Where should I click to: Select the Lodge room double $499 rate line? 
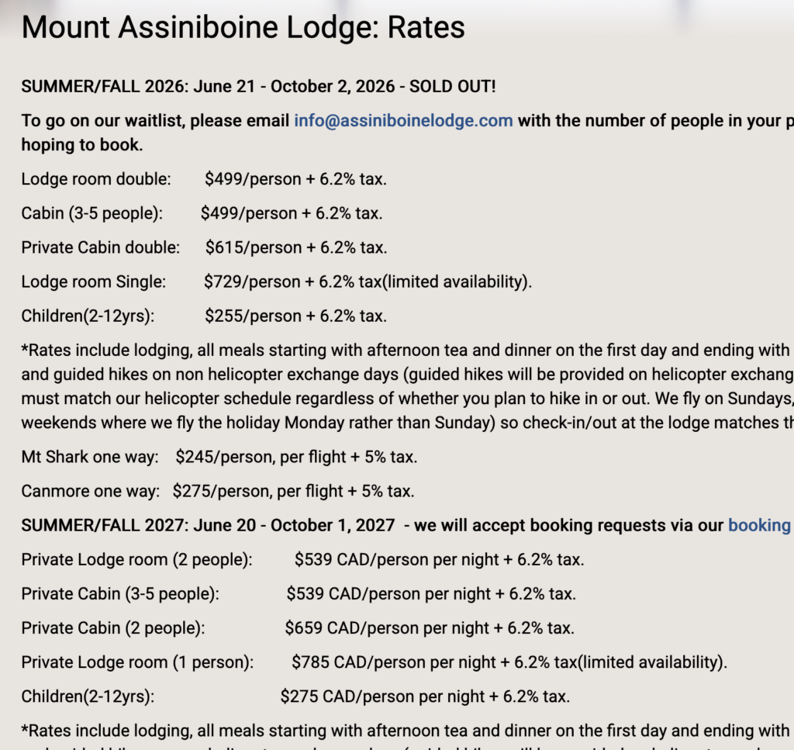tap(204, 179)
